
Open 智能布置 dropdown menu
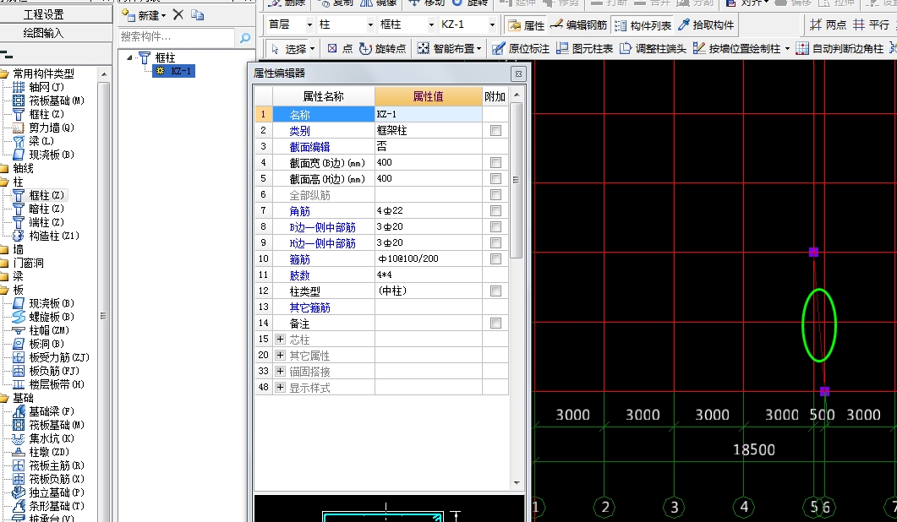(449, 49)
